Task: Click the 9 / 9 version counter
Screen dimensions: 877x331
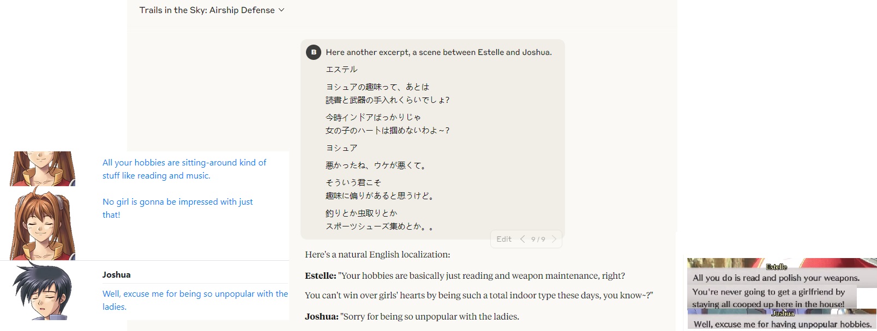Action: coord(538,240)
